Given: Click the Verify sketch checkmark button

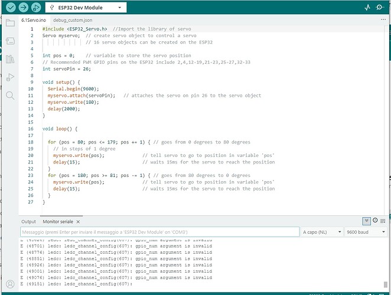Looking at the screenshot, I should click(x=11, y=8).
